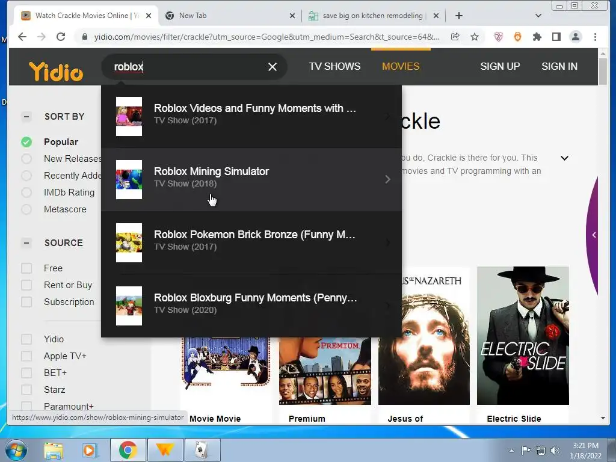Close the New Tab tab

coord(292,16)
